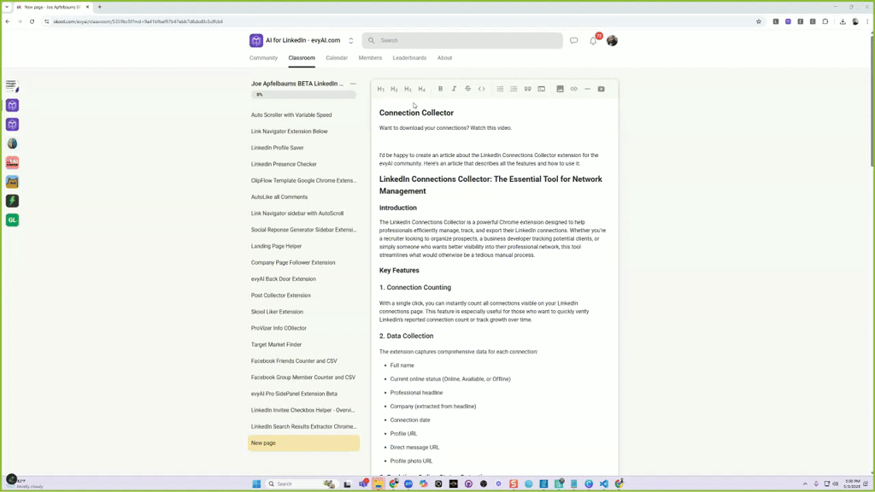Open Linkedin Presence Checker lesson

(284, 165)
